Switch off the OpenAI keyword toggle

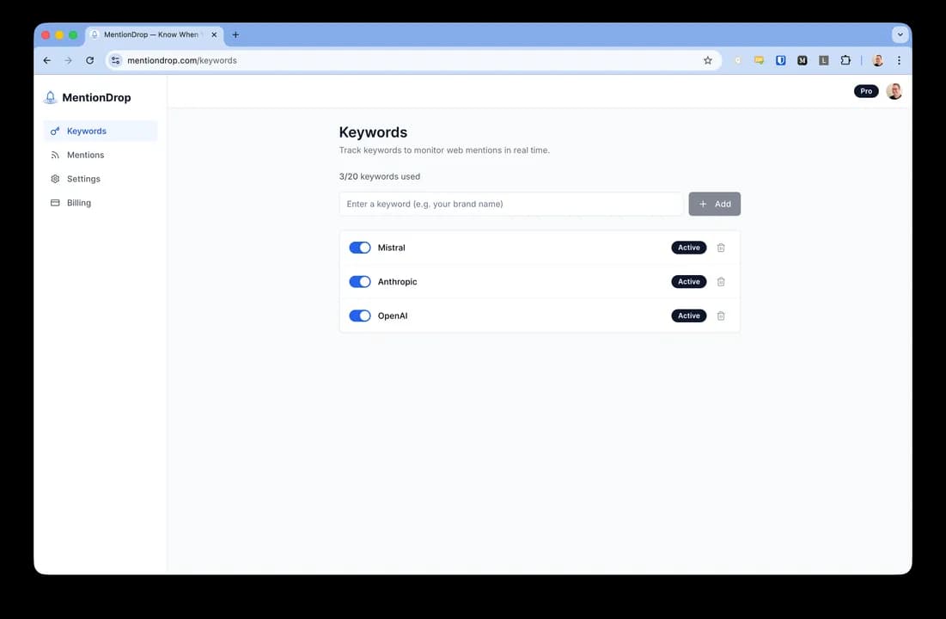point(360,316)
